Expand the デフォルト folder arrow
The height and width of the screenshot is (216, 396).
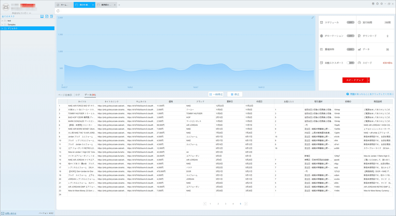(x=2, y=28)
